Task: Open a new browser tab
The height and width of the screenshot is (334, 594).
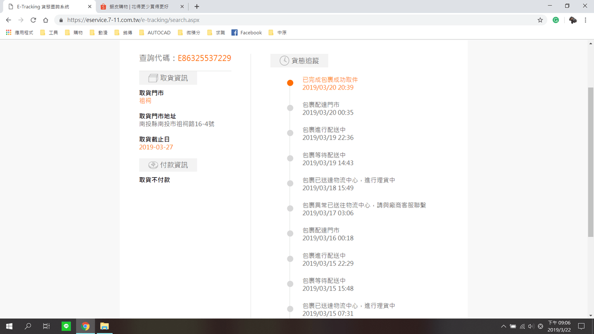Action: coord(197,6)
